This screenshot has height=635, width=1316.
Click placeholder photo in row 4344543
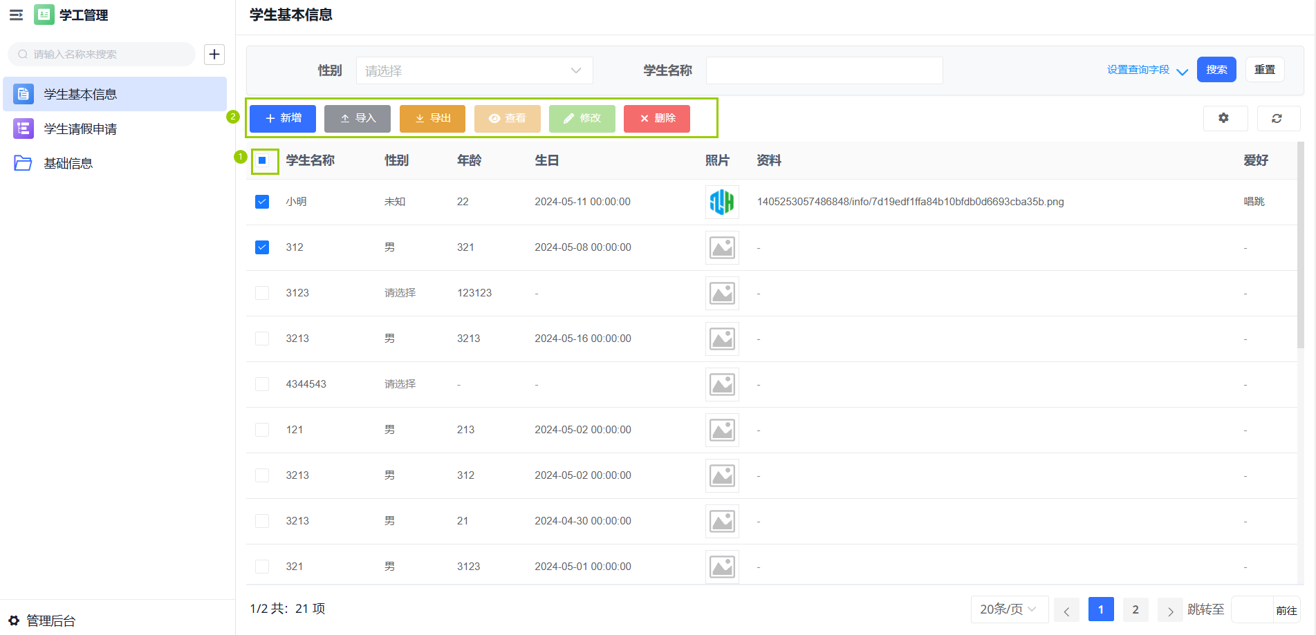pos(722,384)
